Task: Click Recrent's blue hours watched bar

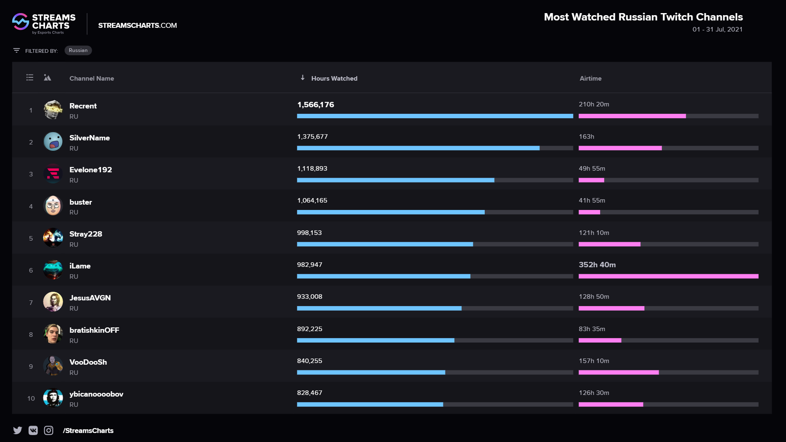Action: click(x=435, y=116)
